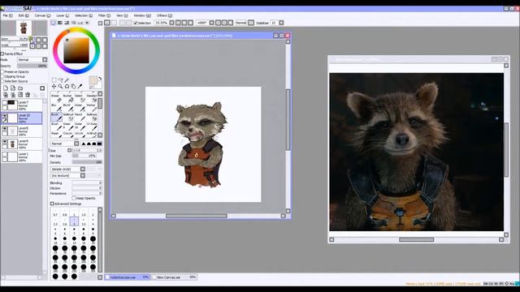Select the Hand pan tool
The height and width of the screenshot is (292, 520).
point(73,87)
